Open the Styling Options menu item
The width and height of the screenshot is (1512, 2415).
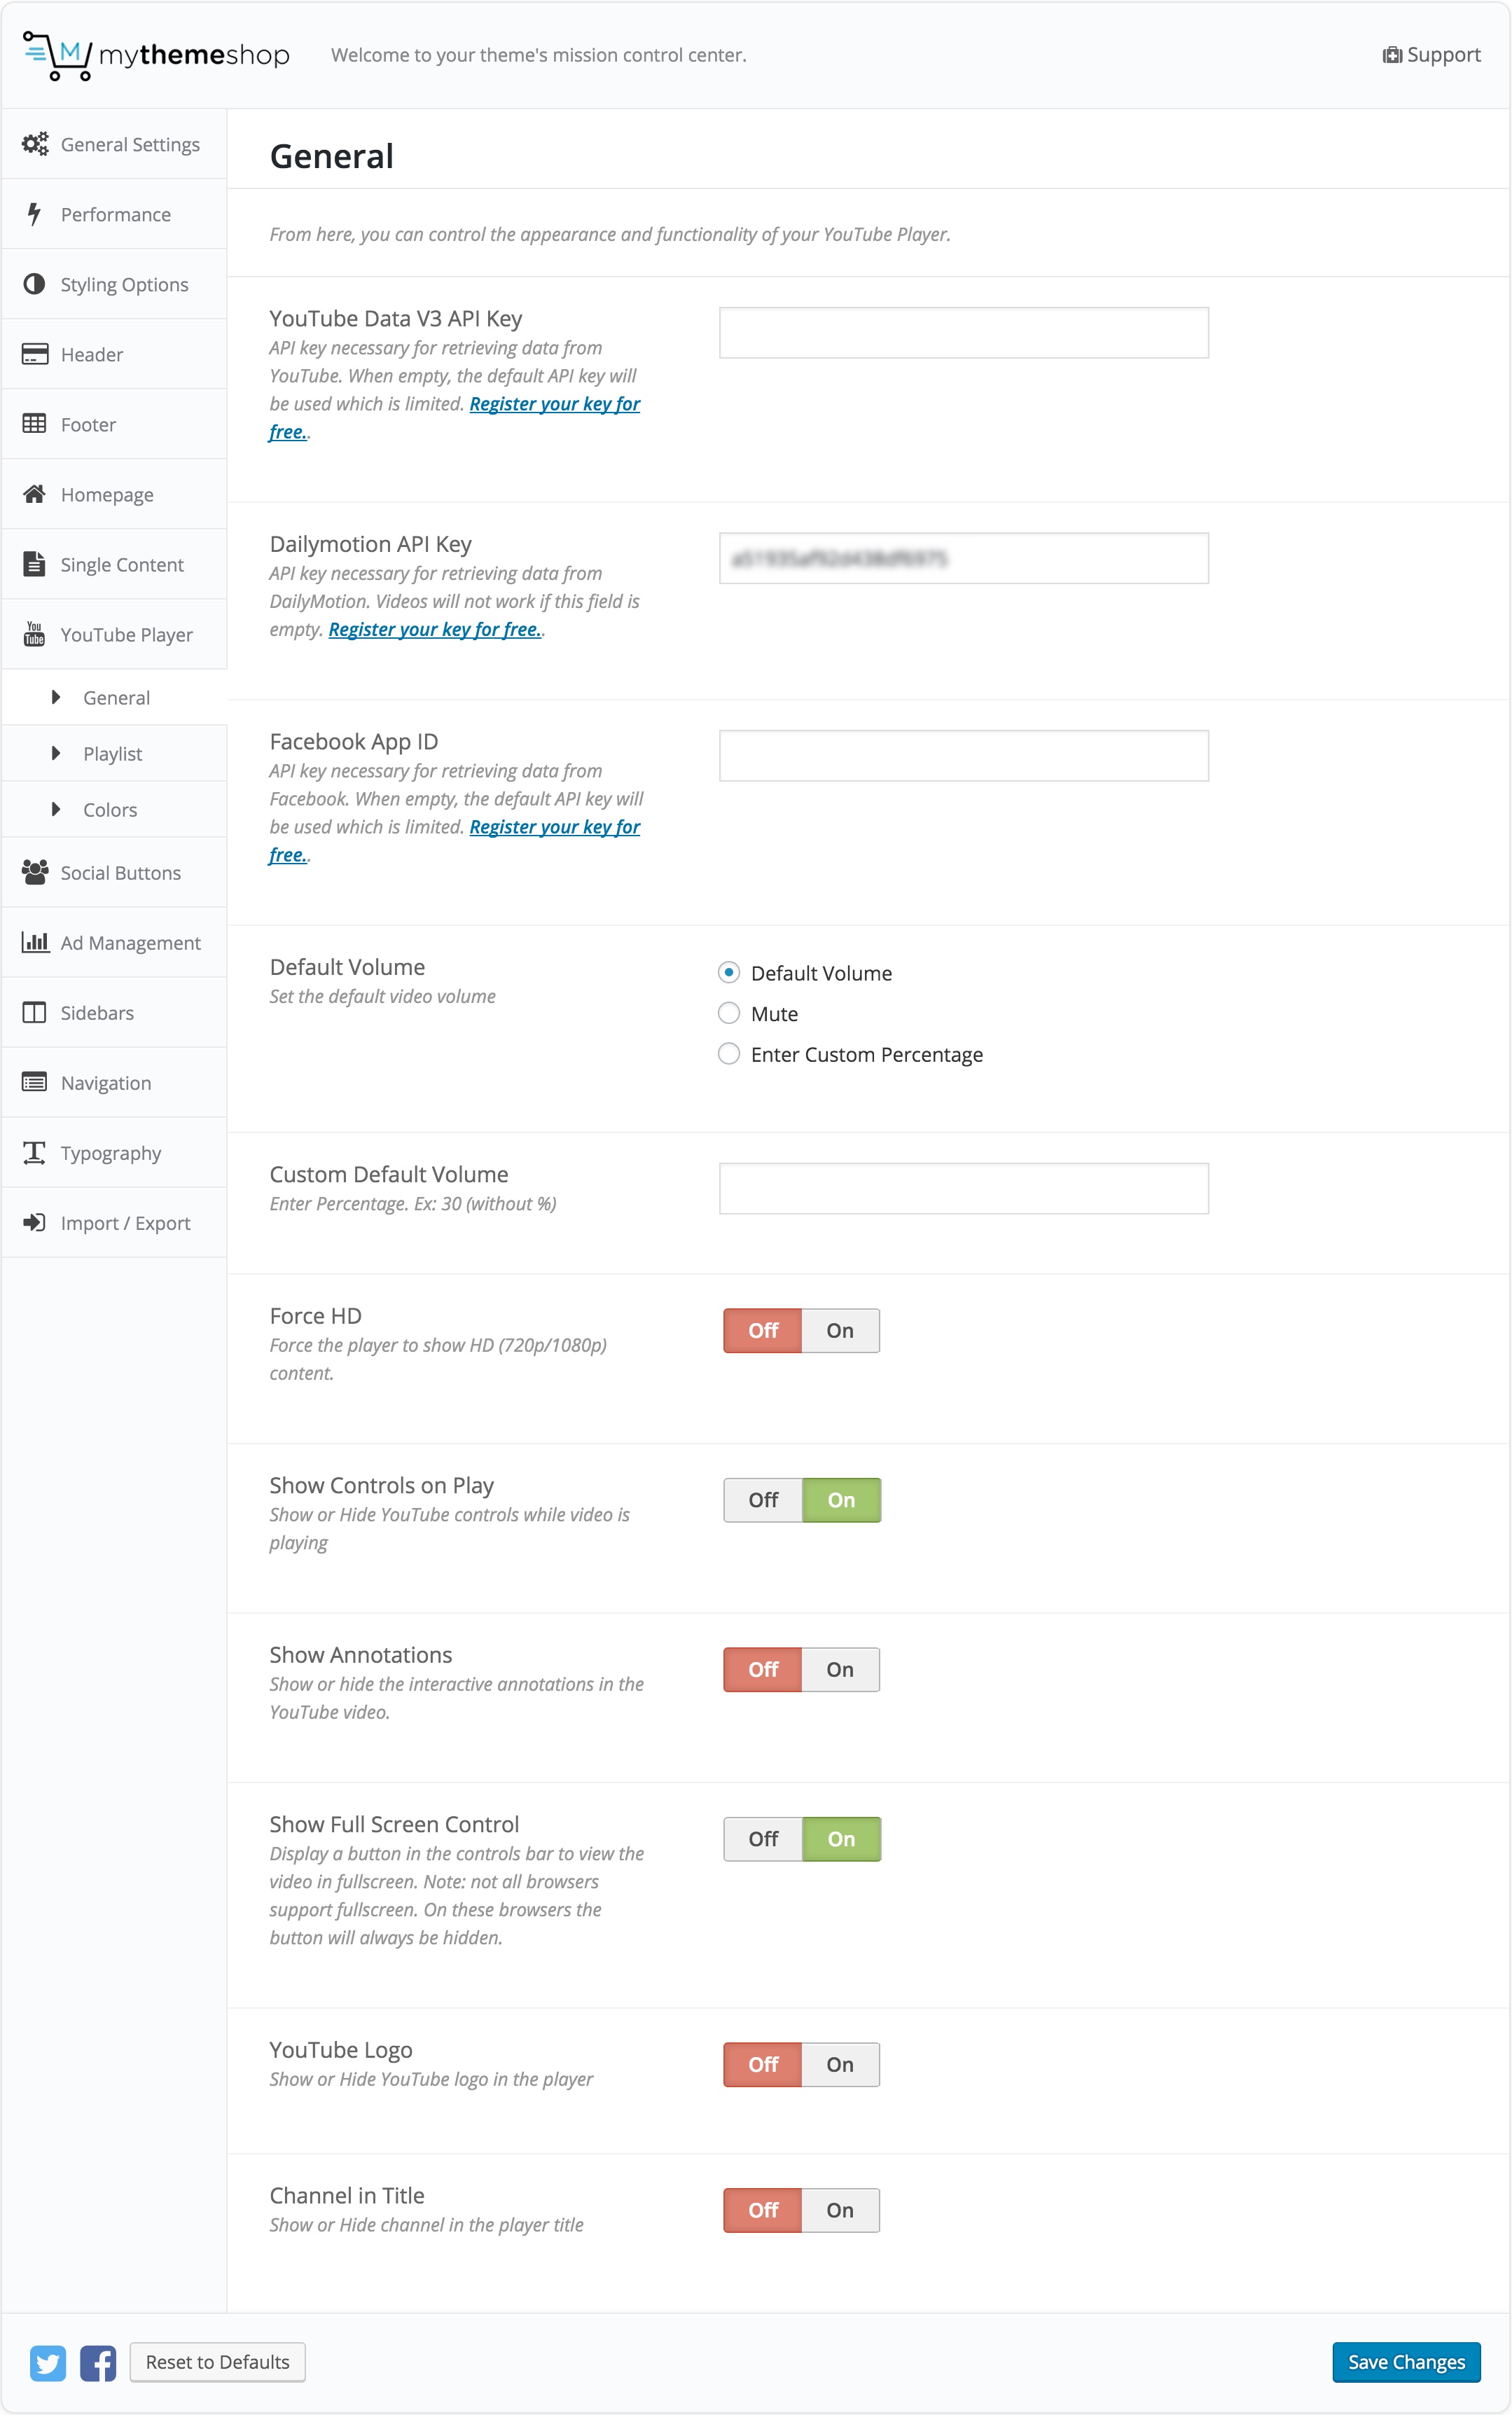coord(124,284)
